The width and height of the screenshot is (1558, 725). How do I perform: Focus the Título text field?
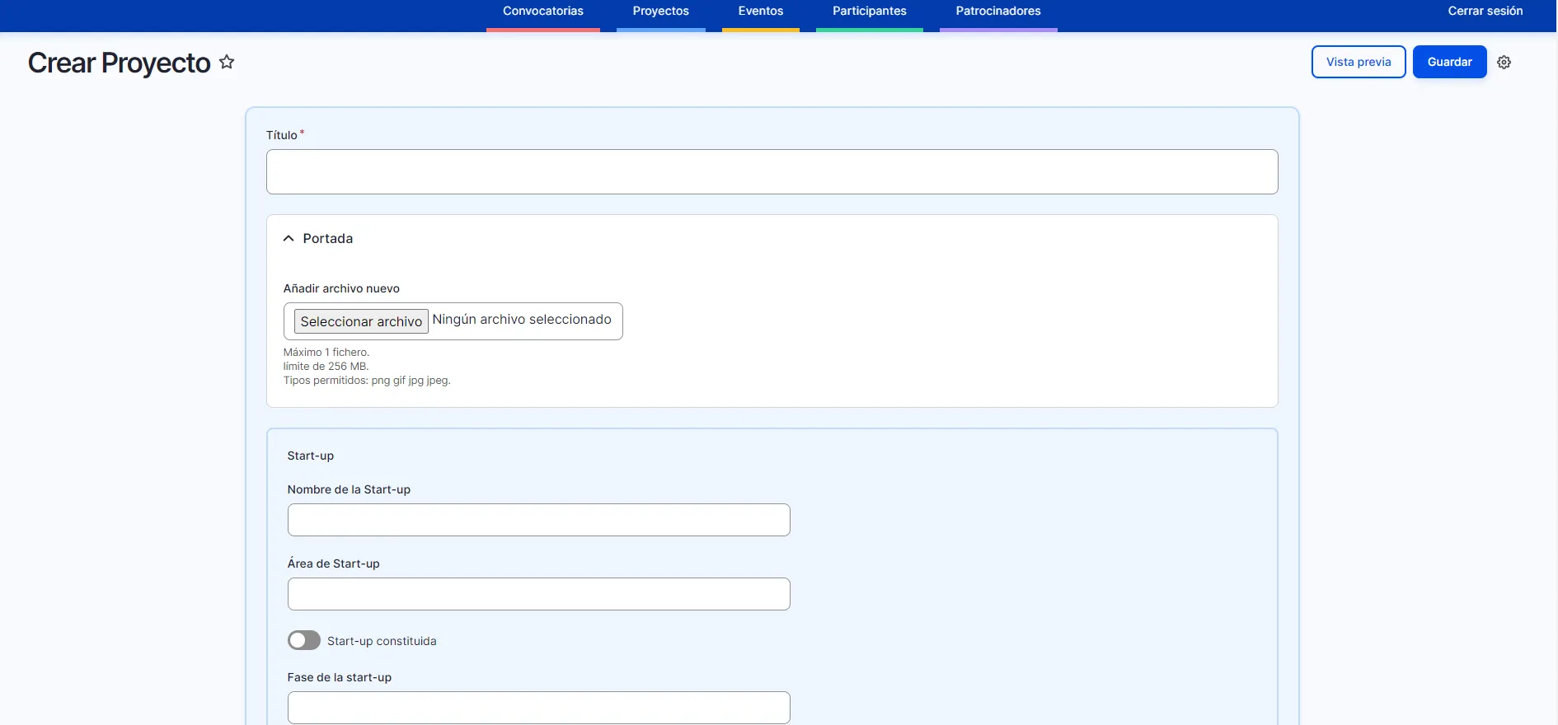772,172
